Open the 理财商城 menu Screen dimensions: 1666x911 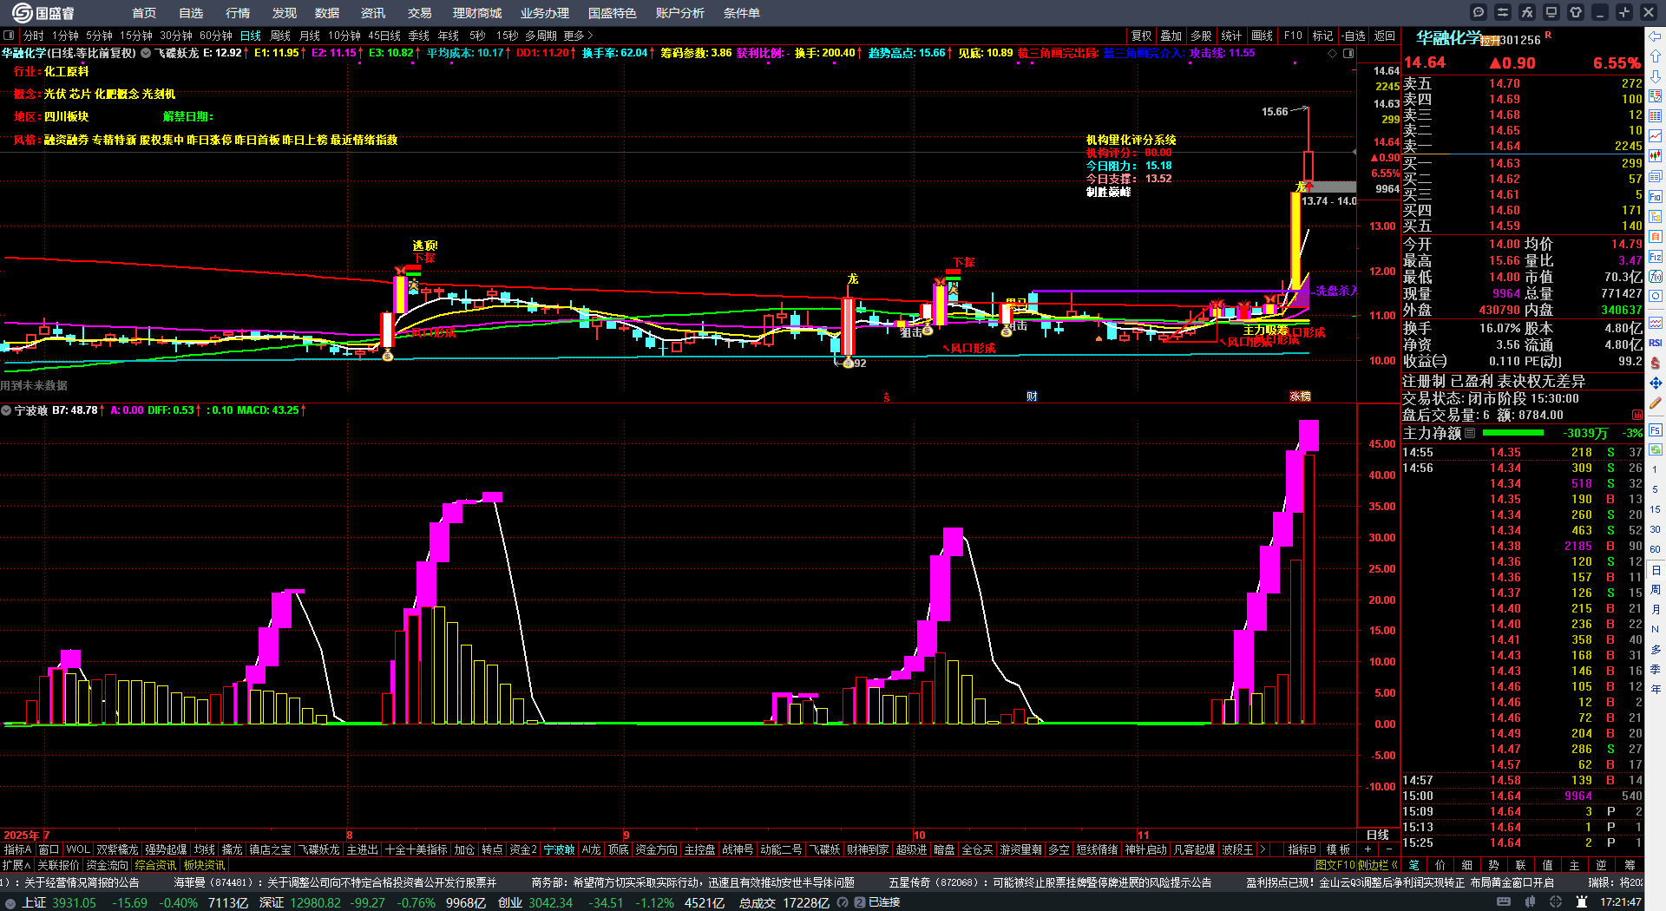pos(477,13)
